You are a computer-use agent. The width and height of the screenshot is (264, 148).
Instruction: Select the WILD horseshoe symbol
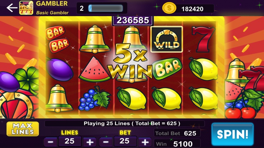pyautogui.click(x=166, y=39)
